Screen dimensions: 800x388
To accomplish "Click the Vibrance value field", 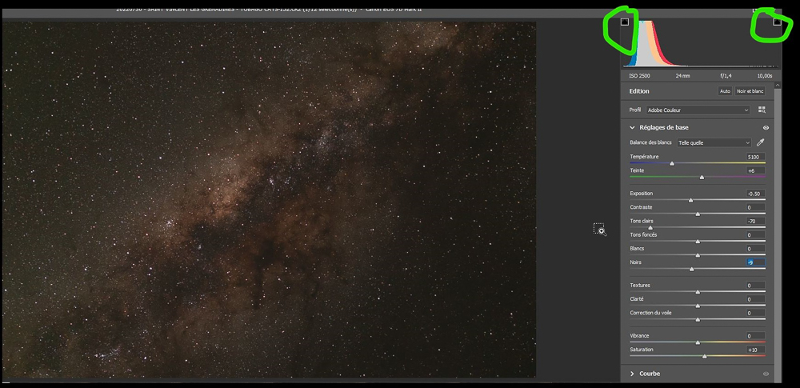I will 754,336.
